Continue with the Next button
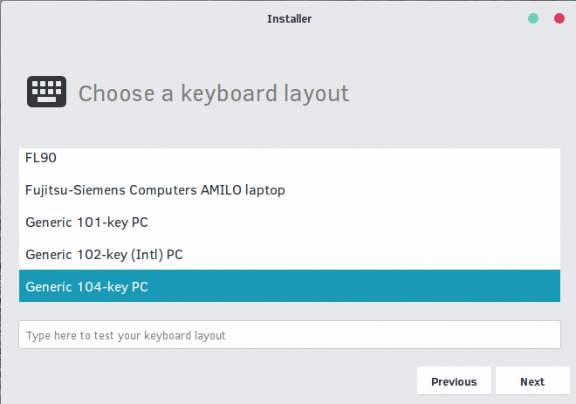This screenshot has height=404, width=576. coord(532,381)
